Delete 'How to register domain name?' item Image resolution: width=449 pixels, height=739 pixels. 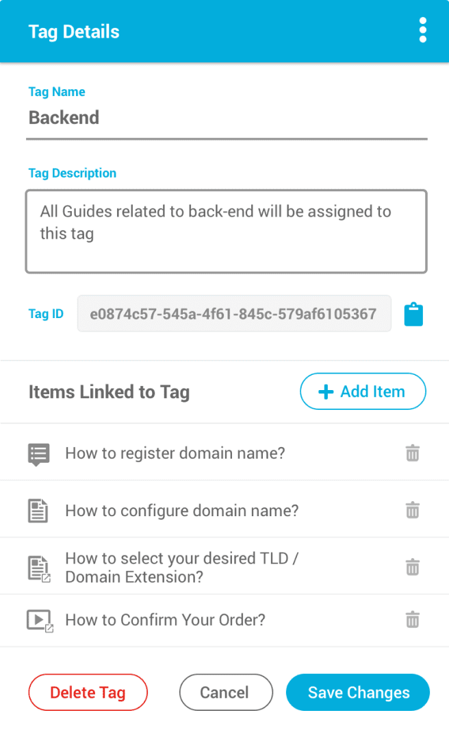(x=412, y=453)
